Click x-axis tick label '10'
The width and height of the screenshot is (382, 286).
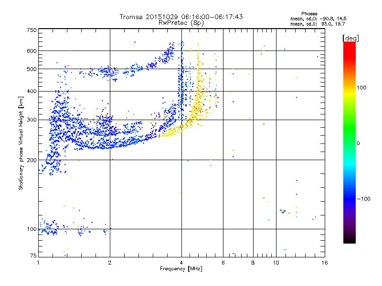[276, 263]
